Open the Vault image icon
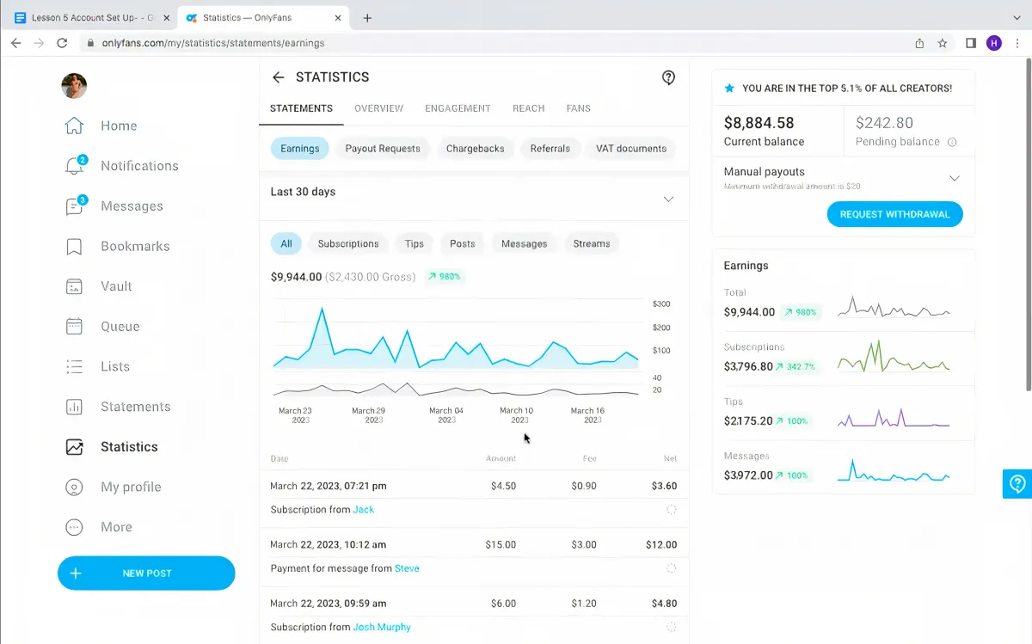Screen dimensions: 1032x644 click(75, 286)
